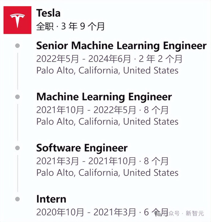The height and width of the screenshot is (222, 211).
Task: Click the 2020年10月 - 2021年3月 date range
Action: coord(86,212)
